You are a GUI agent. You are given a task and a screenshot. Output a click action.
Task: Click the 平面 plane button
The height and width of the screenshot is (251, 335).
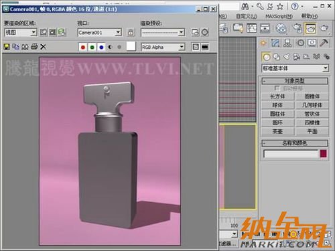click(312, 131)
